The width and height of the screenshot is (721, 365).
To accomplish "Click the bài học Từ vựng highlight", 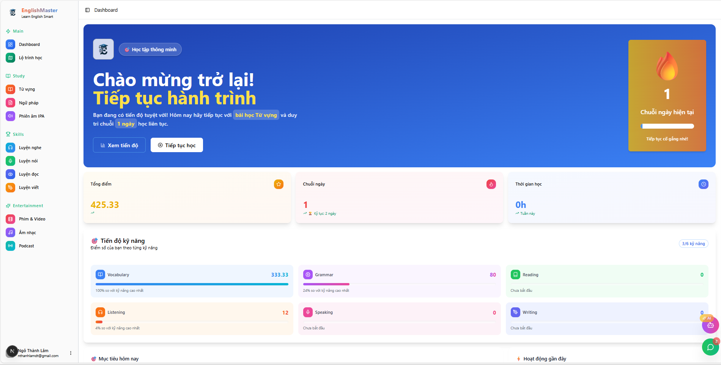I will 256,115.
